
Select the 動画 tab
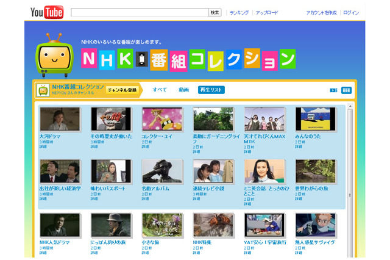pyautogui.click(x=183, y=90)
